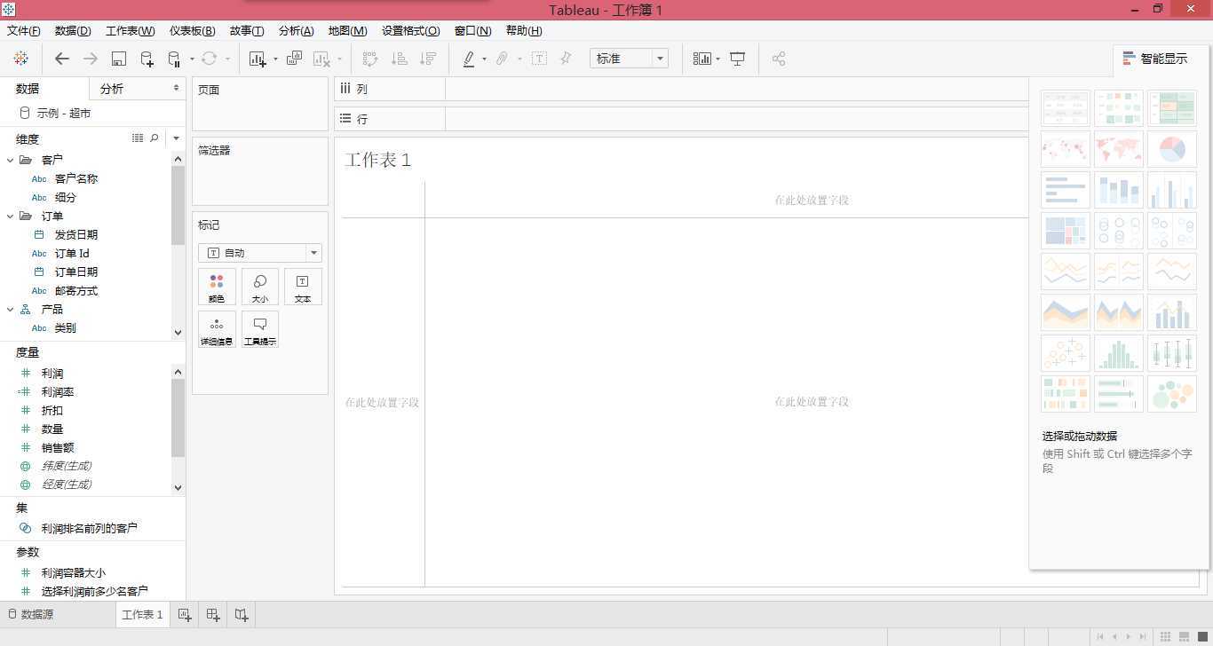Viewport: 1213px width, 646px height.
Task: Click the sort ascending icon
Action: click(x=399, y=59)
